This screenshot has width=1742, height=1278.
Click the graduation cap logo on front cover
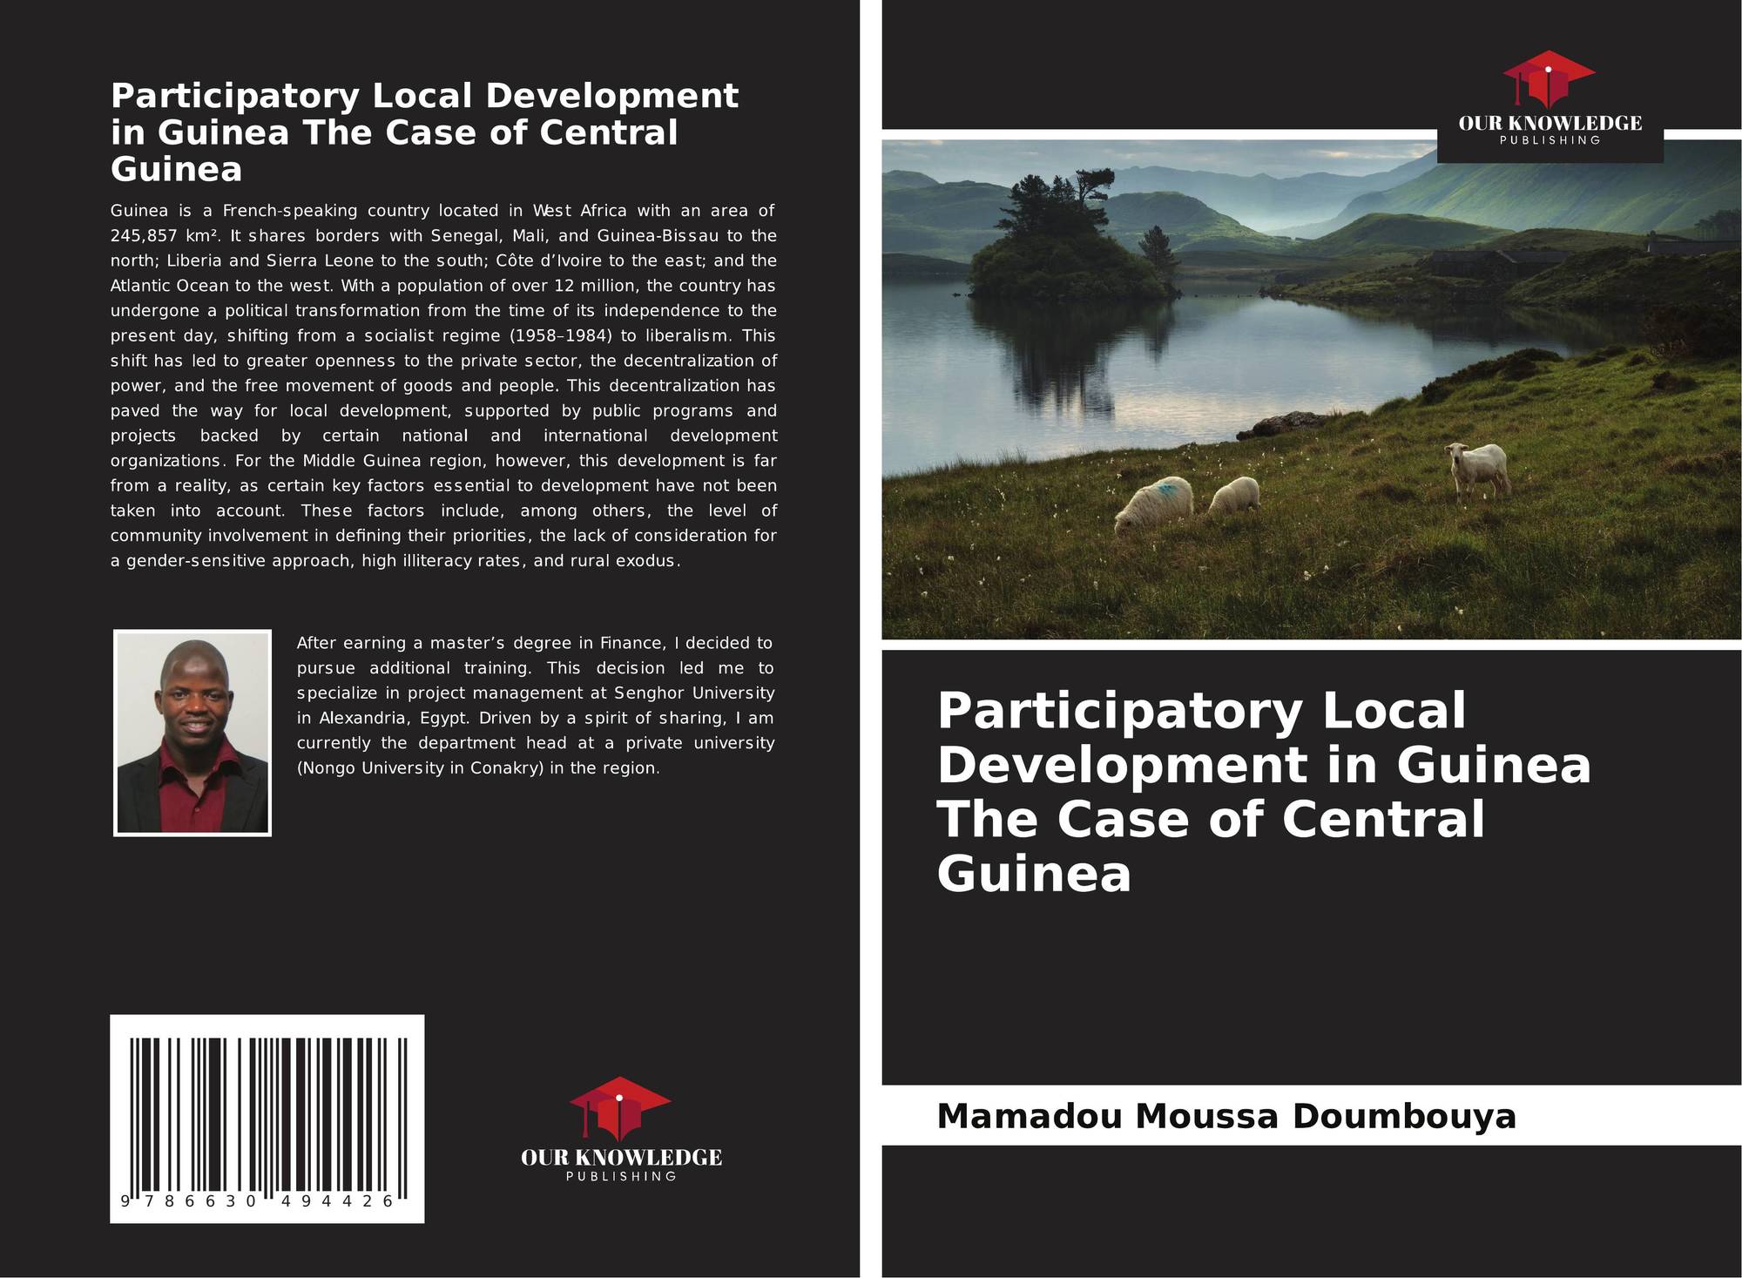1549,79
